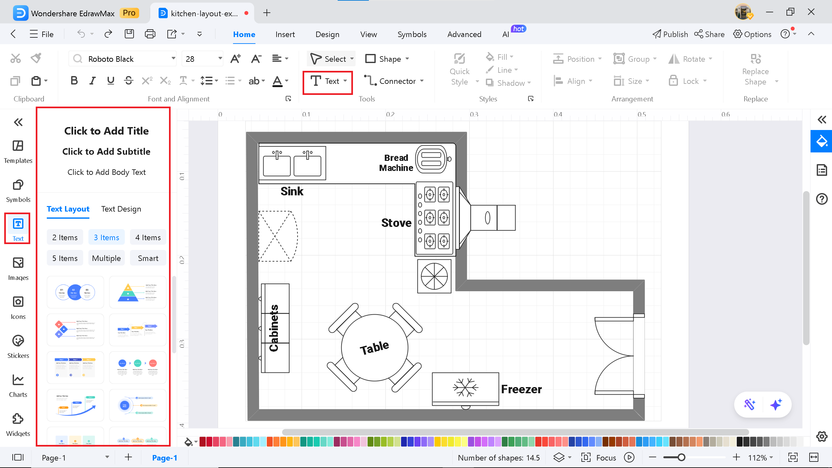Switch to the Text Design tab
The height and width of the screenshot is (468, 832).
click(121, 209)
